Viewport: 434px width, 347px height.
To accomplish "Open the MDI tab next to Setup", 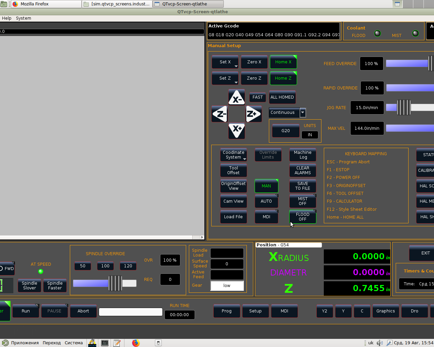I will tap(284, 311).
